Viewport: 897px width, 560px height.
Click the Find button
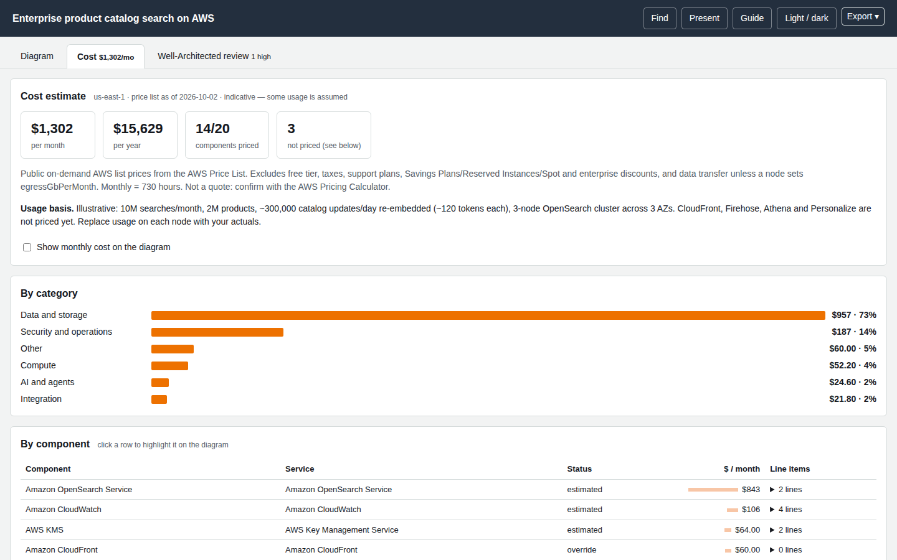(x=660, y=18)
